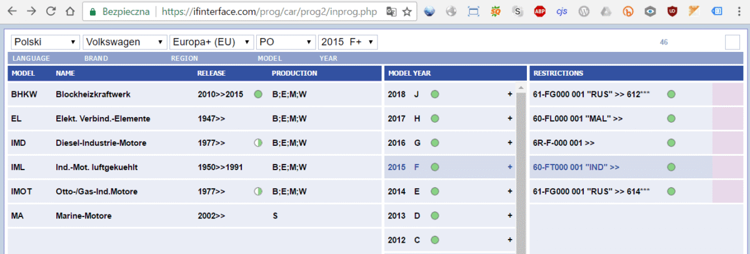
Task: Open the cjs extension
Action: [x=562, y=11]
